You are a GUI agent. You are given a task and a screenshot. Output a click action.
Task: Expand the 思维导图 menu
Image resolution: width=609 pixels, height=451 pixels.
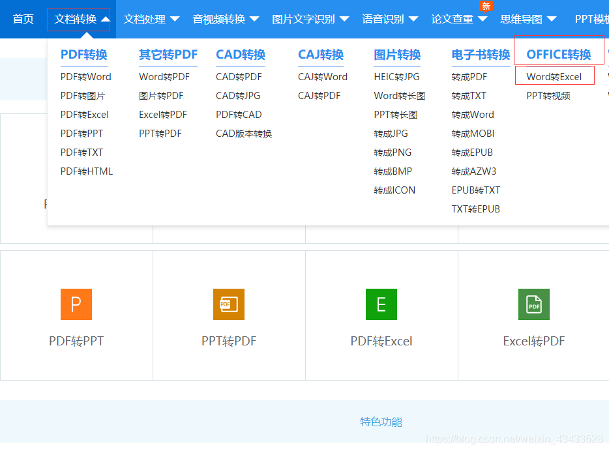coord(528,19)
